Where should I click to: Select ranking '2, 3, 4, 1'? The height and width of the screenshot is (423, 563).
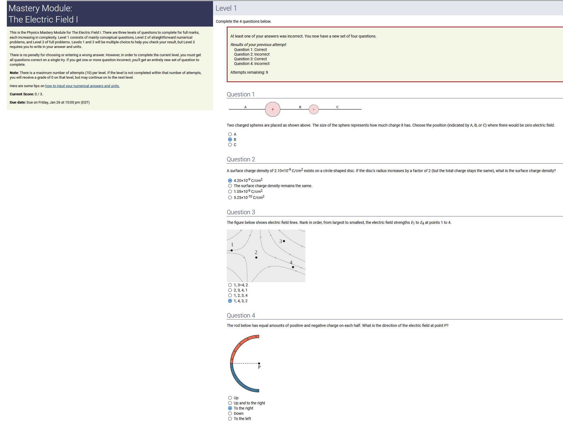click(x=230, y=290)
